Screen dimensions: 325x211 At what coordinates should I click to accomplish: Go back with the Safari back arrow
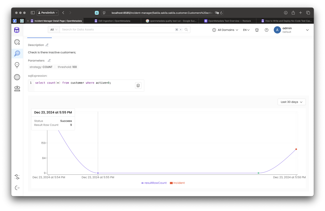point(63,13)
